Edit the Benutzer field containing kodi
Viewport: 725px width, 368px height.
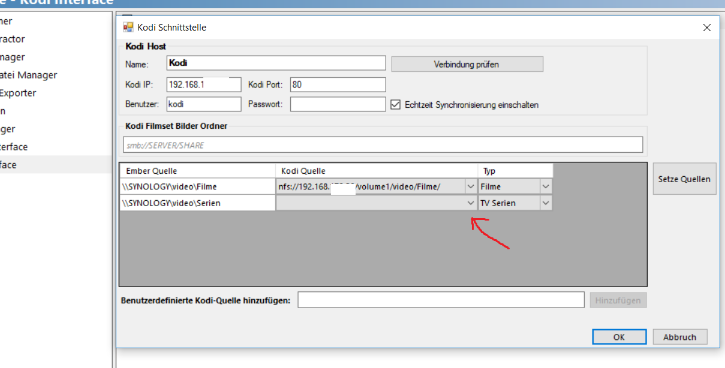pos(204,104)
